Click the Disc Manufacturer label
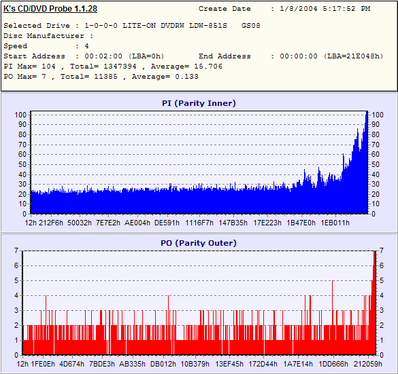Screen dimensions: 398x374 tap(44, 36)
